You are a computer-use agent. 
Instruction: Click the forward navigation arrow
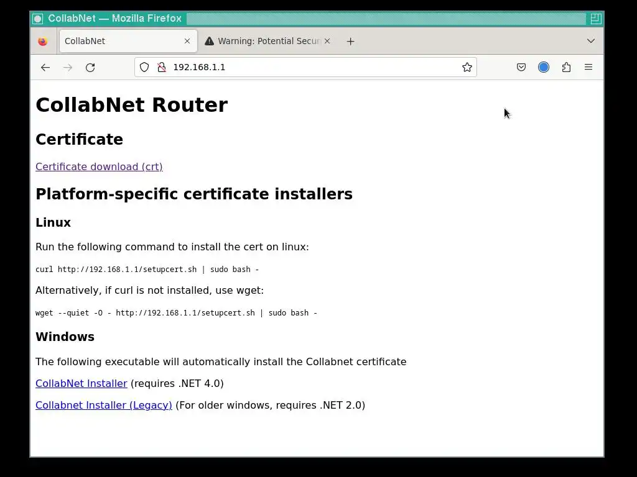click(x=68, y=67)
